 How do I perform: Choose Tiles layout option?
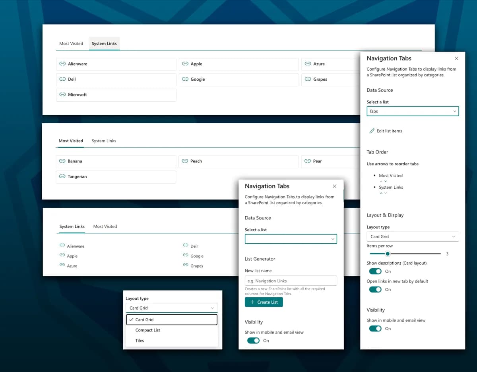pyautogui.click(x=172, y=341)
